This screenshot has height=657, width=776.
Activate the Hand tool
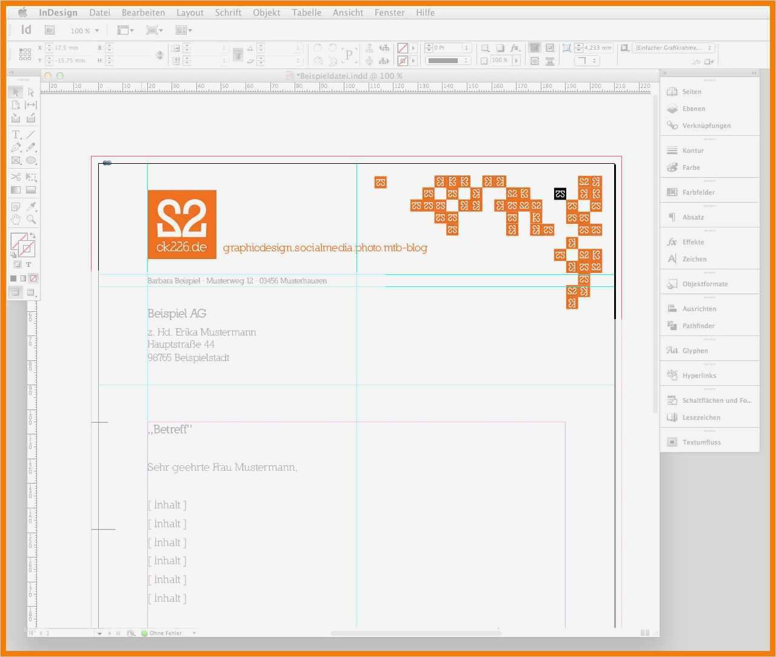pos(15,220)
